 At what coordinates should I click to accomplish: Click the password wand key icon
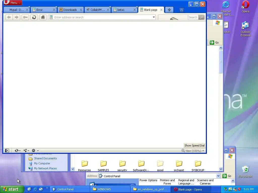pos(25,17)
